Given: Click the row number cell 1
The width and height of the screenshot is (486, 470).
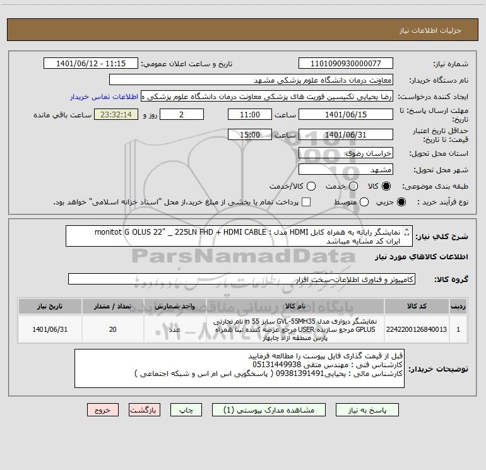Looking at the screenshot, I should [458, 329].
